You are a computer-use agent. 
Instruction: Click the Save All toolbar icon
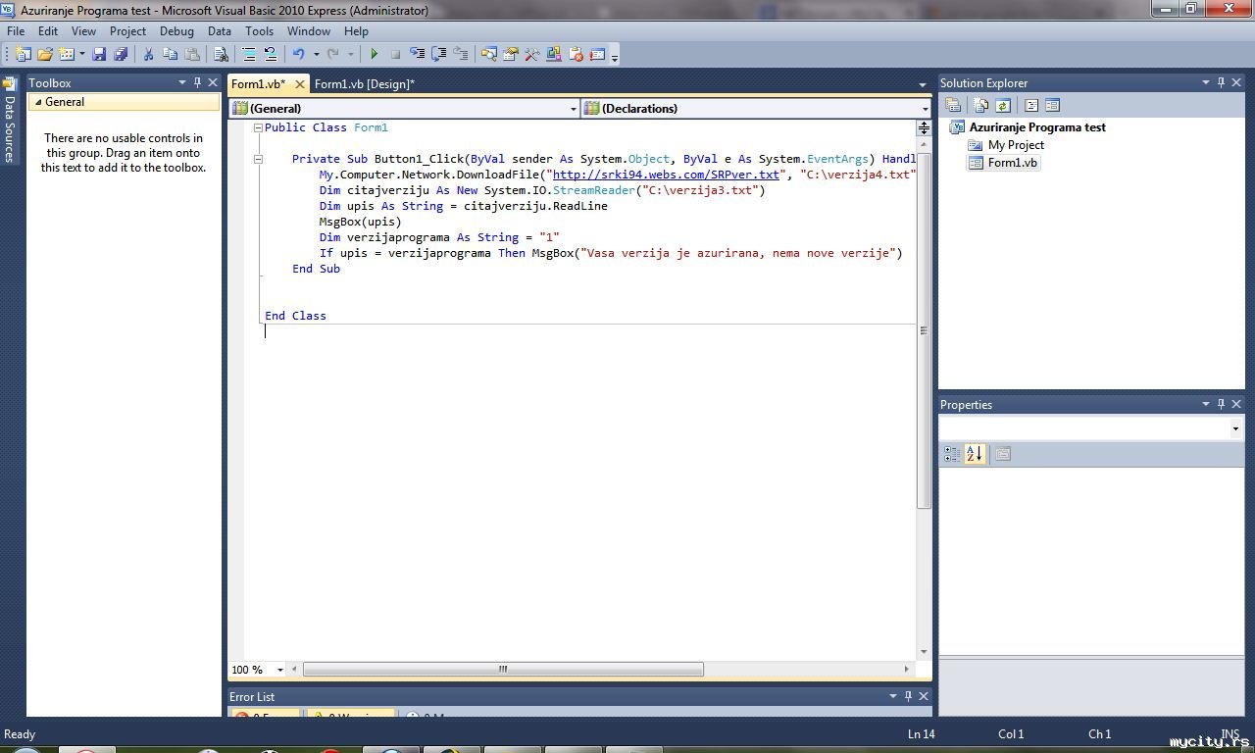121,55
